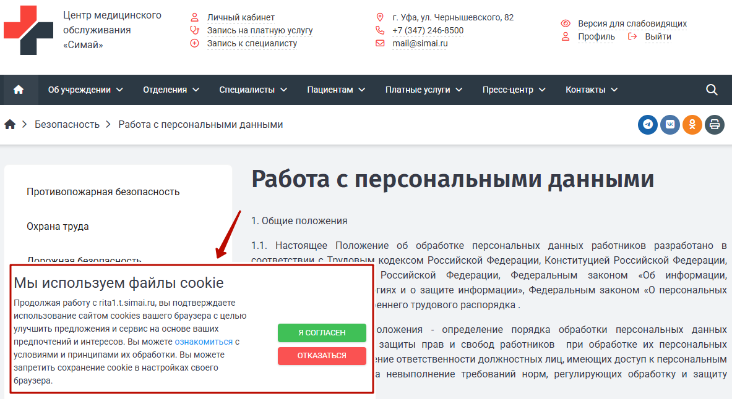Click the 'Выйти' logout link
Screen dimensions: 732x399
(657, 36)
